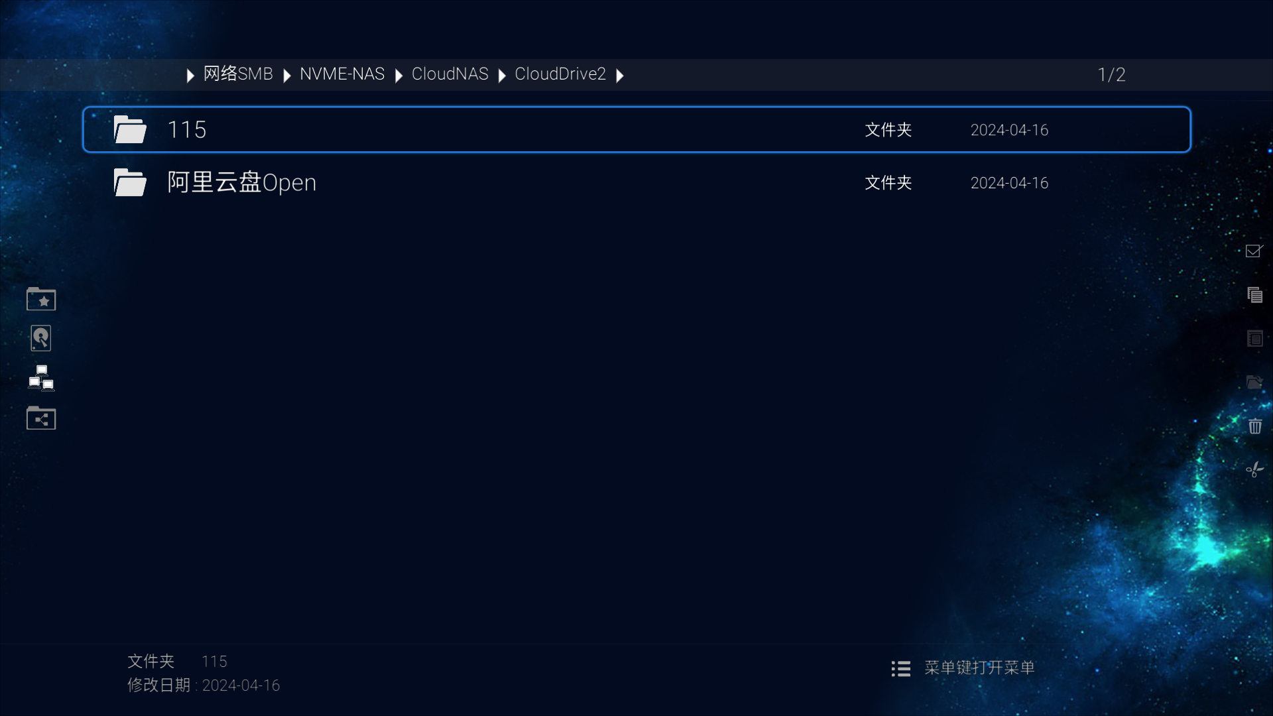Expand the arrow after CloudDrive2 breadcrumb

click(x=620, y=76)
